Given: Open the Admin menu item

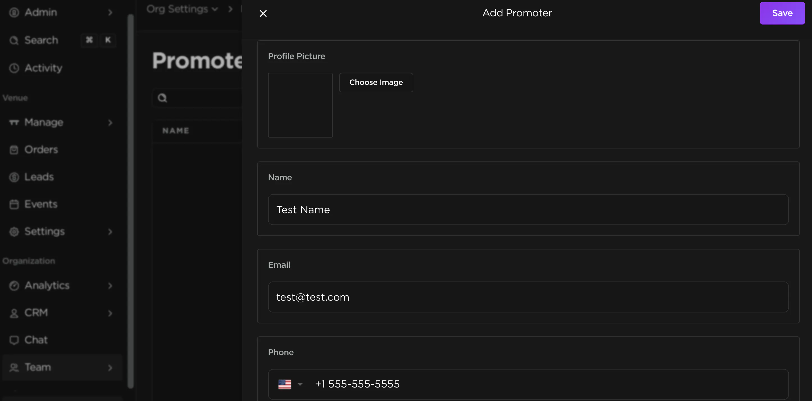Looking at the screenshot, I should click(x=41, y=13).
